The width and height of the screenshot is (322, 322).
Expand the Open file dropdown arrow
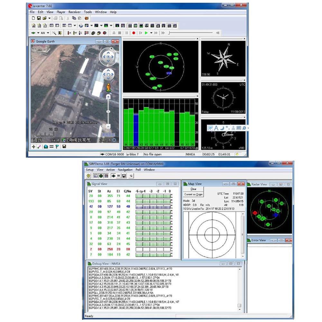click(49, 18)
